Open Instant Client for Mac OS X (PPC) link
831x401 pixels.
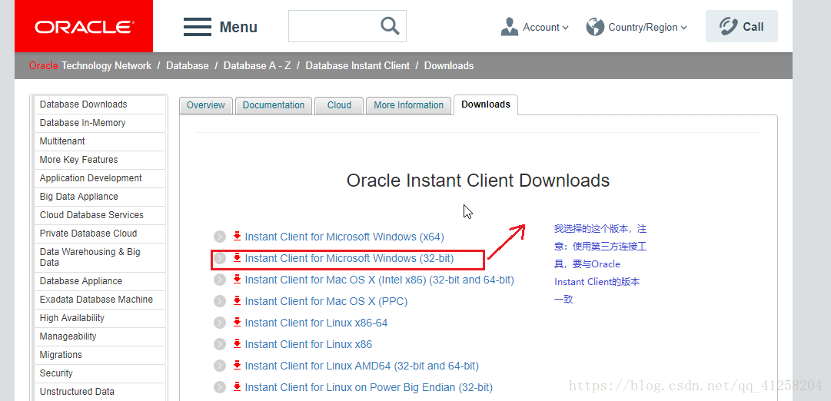pyautogui.click(x=326, y=301)
